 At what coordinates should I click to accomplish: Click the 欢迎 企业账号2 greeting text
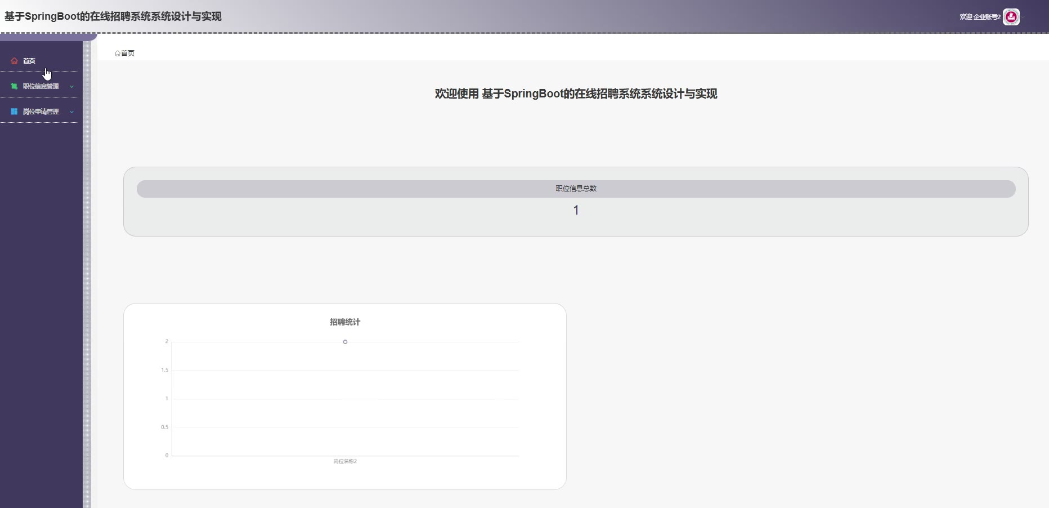click(980, 17)
